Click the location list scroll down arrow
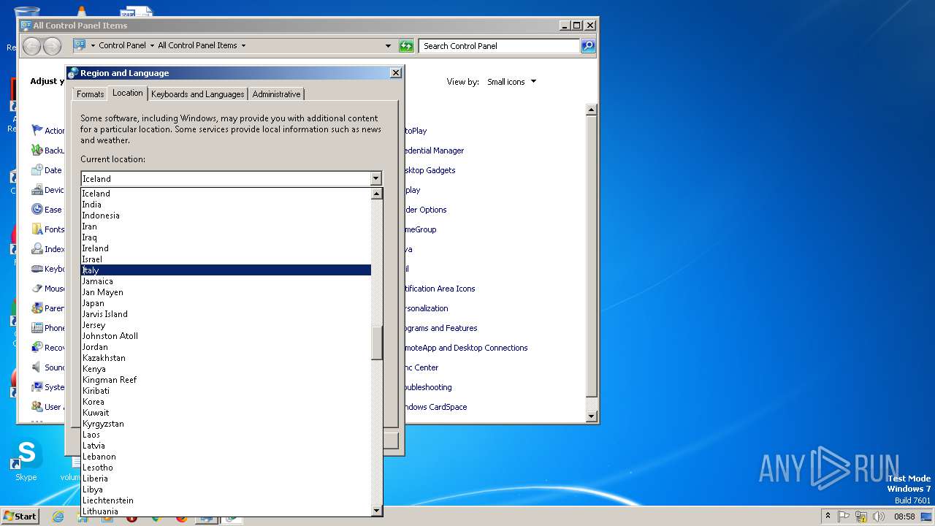The width and height of the screenshot is (935, 526). pos(377,511)
